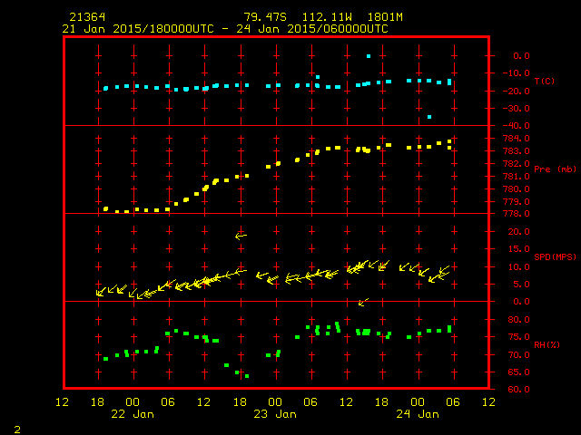
Task: Click the 0.0 tick on wind speed axis
Action: coord(521,302)
